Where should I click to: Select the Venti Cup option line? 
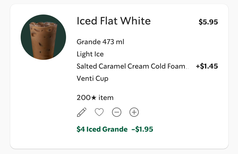click(x=93, y=78)
